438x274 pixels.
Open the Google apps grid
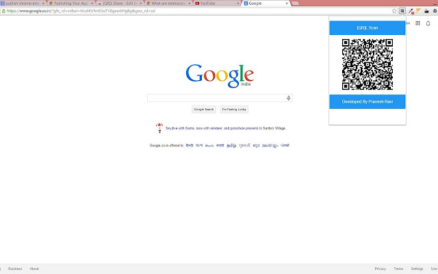[417, 23]
